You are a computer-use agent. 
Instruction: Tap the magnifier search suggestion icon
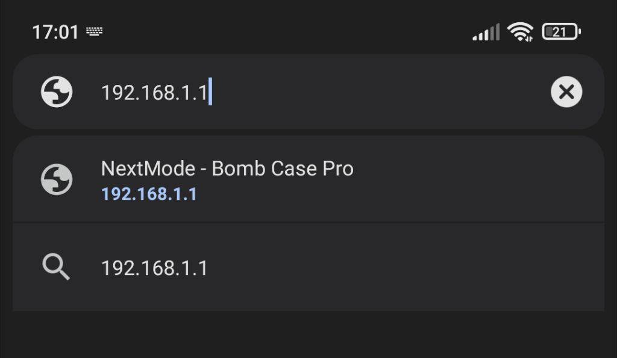pos(57,267)
